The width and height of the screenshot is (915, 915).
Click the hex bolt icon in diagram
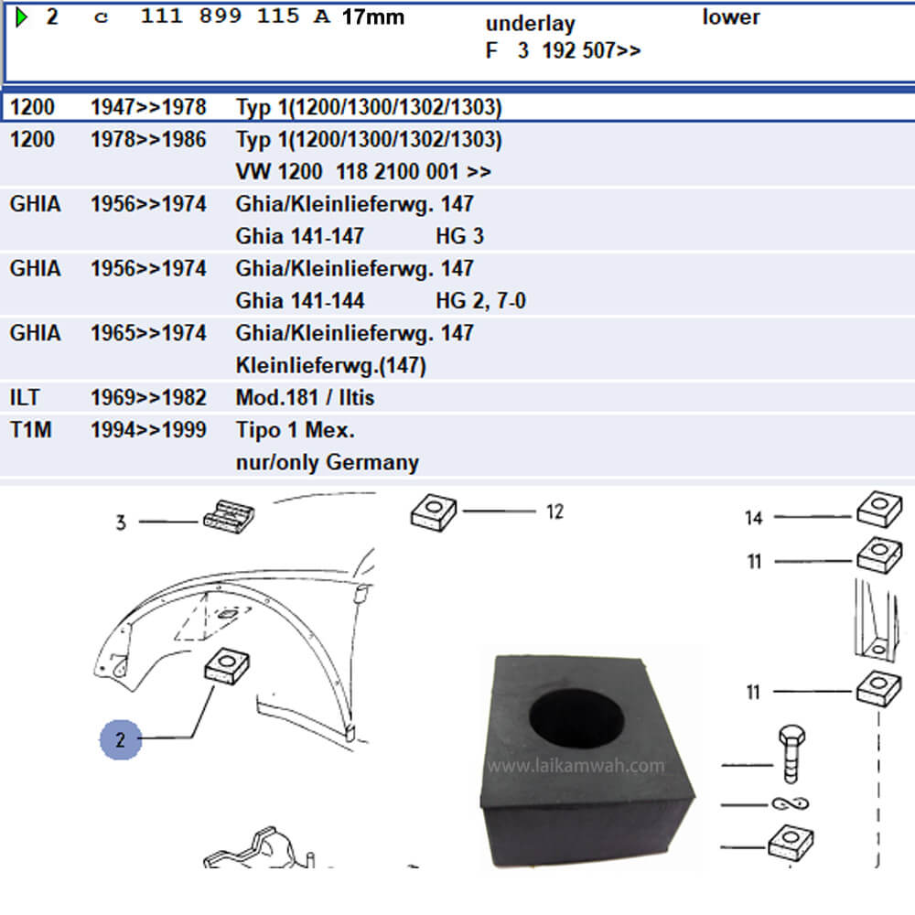click(x=792, y=754)
